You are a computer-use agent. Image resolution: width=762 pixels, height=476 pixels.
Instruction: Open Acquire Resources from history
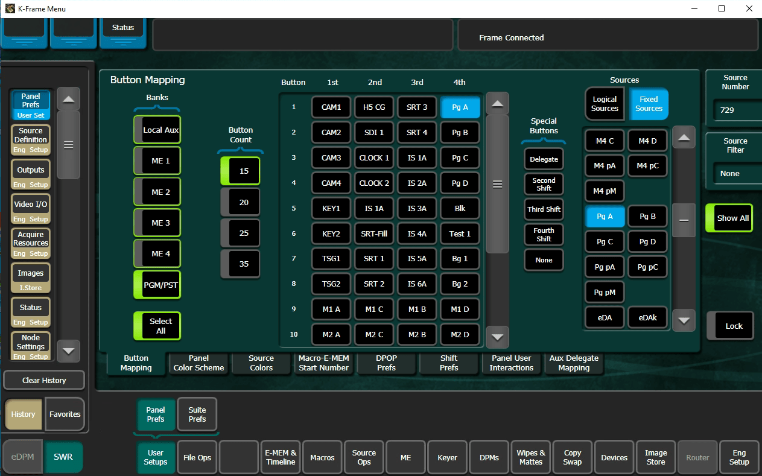(31, 243)
